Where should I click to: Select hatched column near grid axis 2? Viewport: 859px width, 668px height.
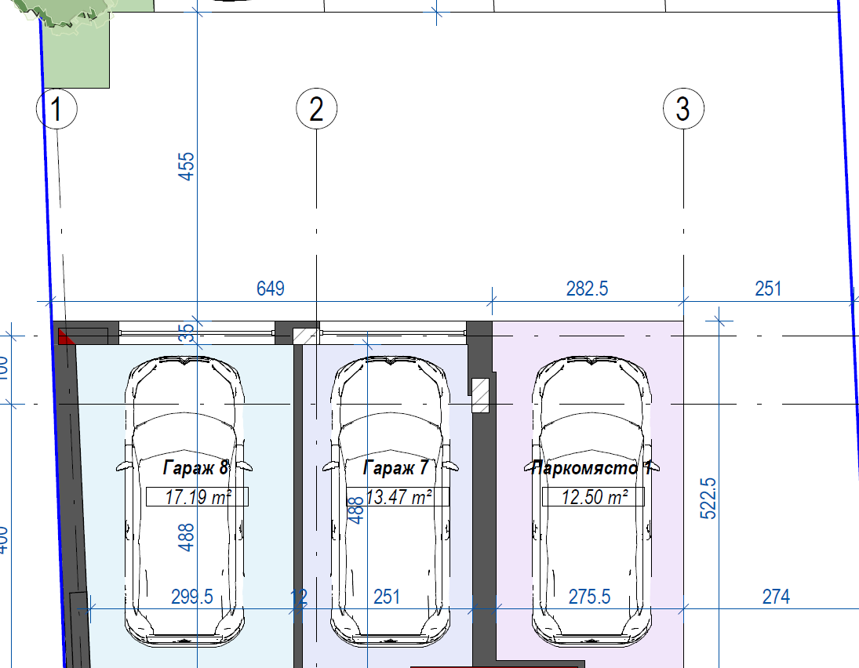coord(303,336)
